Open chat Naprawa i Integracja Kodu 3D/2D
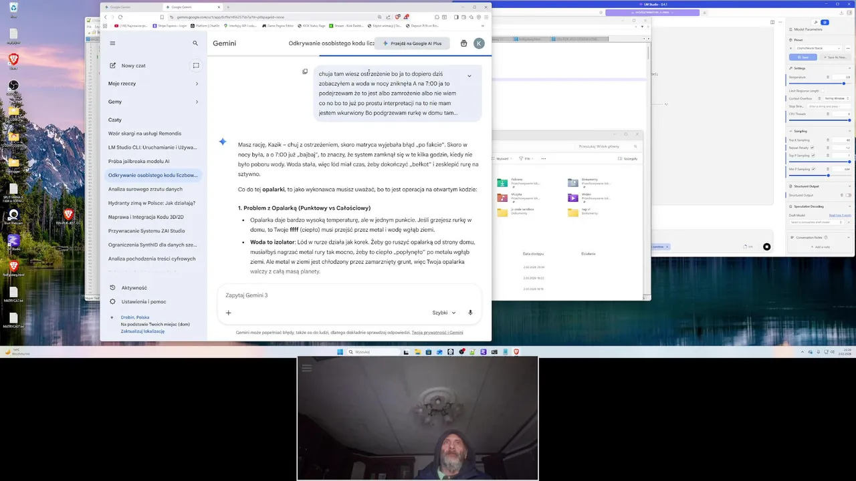The width and height of the screenshot is (856, 481). 154,217
